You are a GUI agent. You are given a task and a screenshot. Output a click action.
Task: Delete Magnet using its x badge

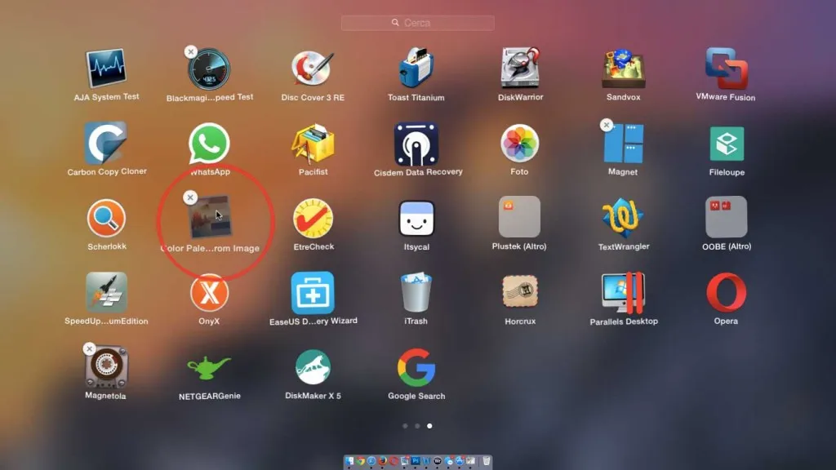point(606,125)
